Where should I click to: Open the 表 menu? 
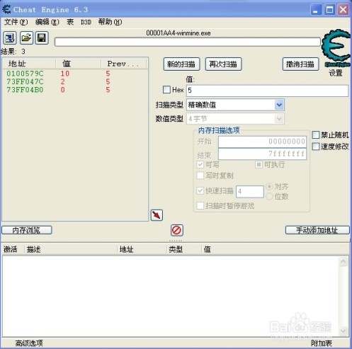[70, 22]
